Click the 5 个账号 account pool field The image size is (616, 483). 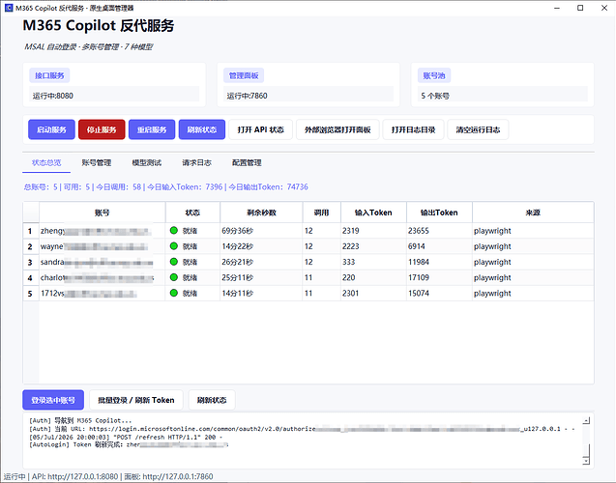503,96
